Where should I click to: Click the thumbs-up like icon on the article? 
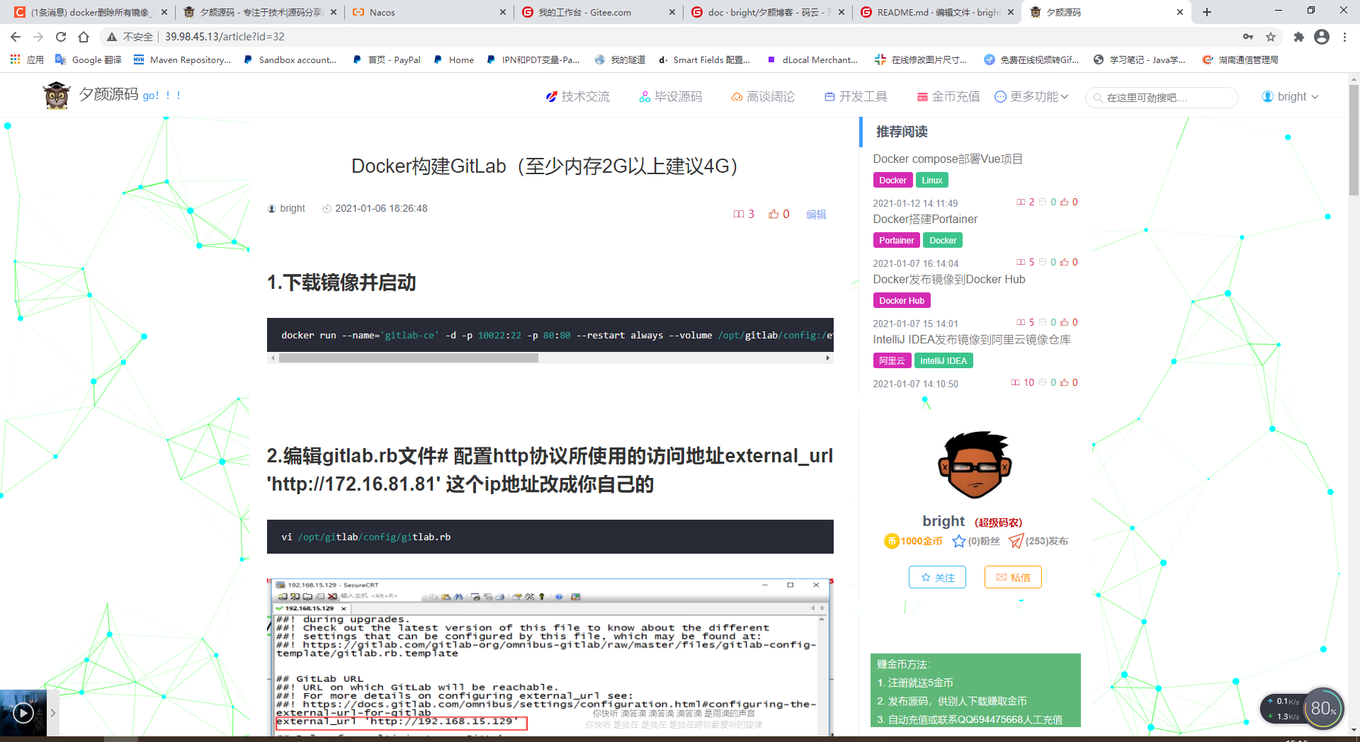pos(773,214)
